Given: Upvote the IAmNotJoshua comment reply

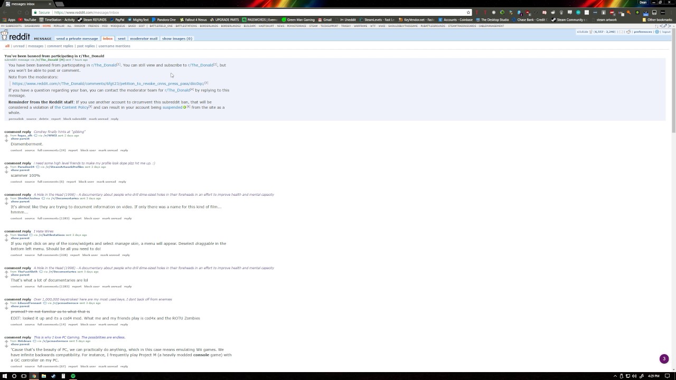Looking at the screenshot, I should tap(6, 199).
